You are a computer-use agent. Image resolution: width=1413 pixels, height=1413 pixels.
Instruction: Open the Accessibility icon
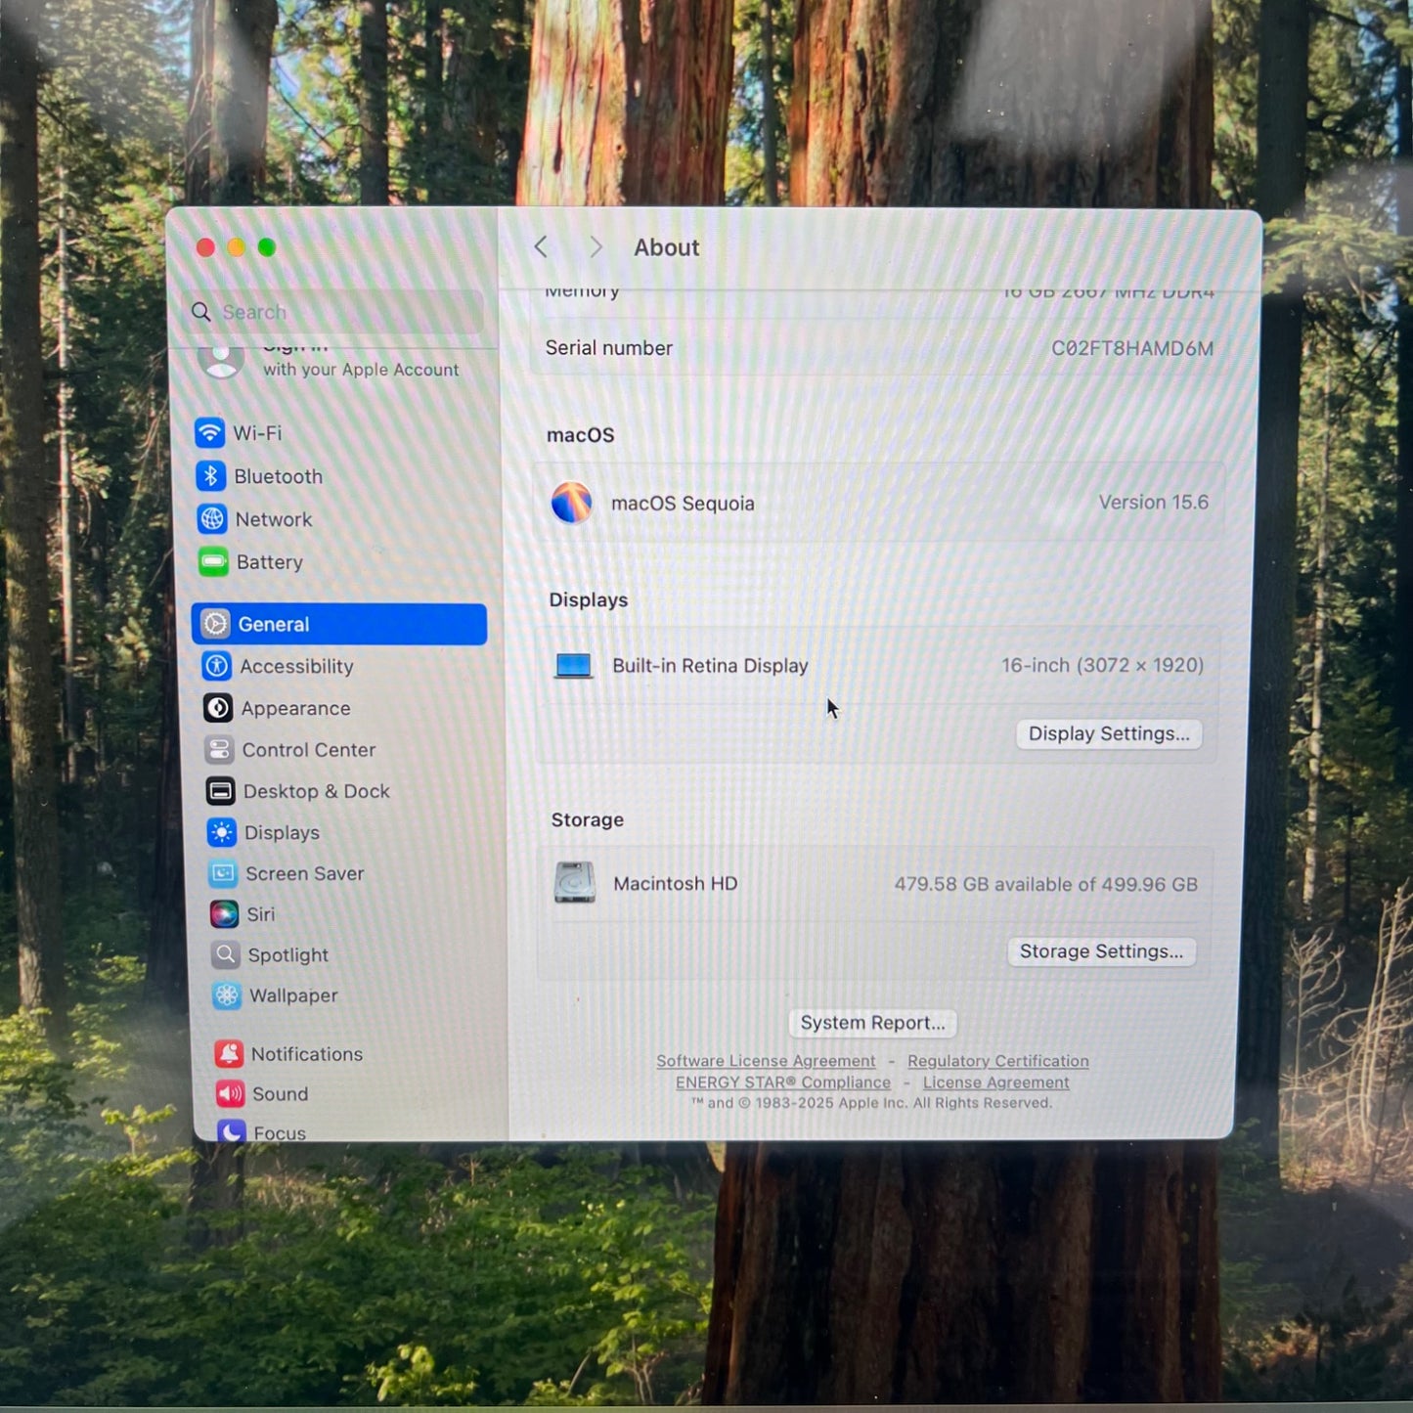(x=217, y=666)
